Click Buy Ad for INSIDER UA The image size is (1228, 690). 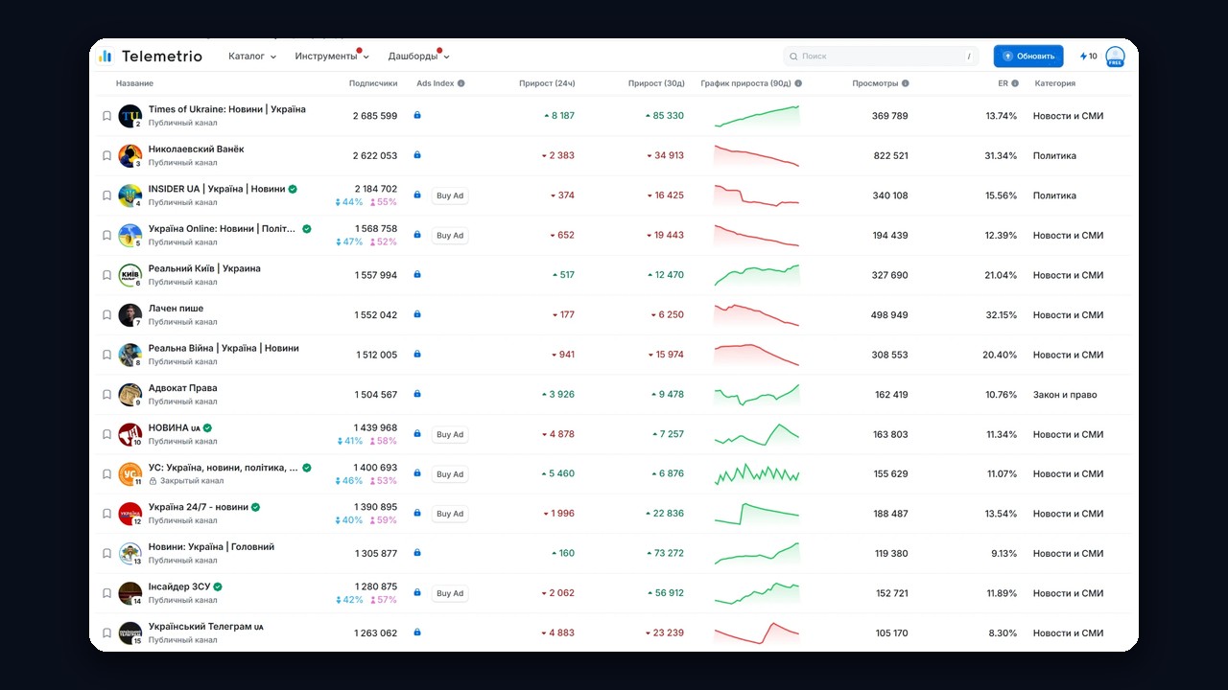pyautogui.click(x=450, y=195)
